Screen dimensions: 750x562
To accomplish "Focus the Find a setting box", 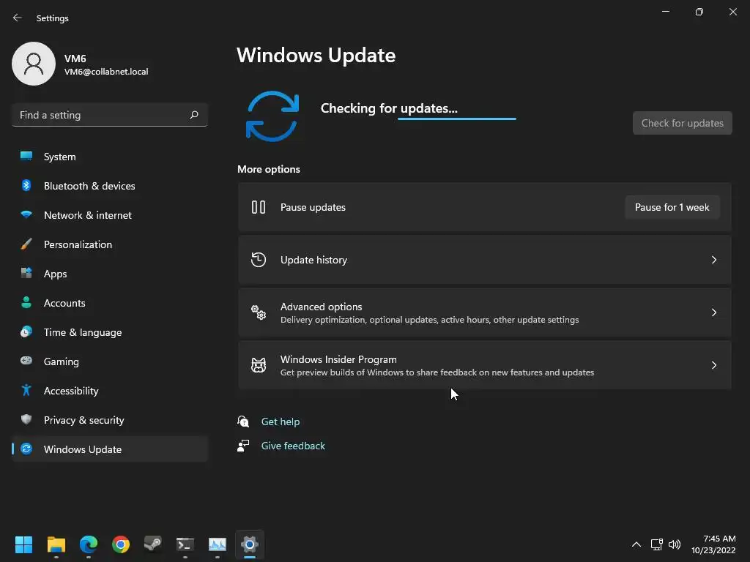I will 110,115.
